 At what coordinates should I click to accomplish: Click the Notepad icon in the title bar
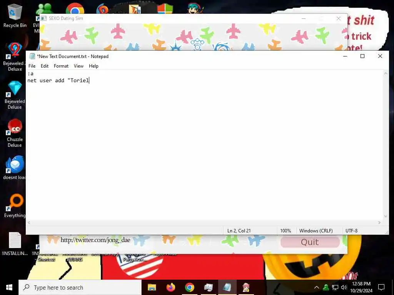(x=32, y=56)
